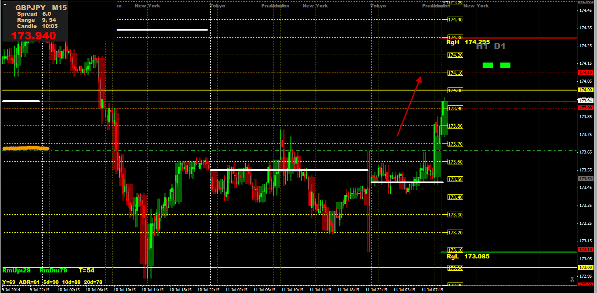Click the yellow boxed 173.70 level label
Image resolution: width=597 pixels, height=293 pixels.
tap(455, 144)
